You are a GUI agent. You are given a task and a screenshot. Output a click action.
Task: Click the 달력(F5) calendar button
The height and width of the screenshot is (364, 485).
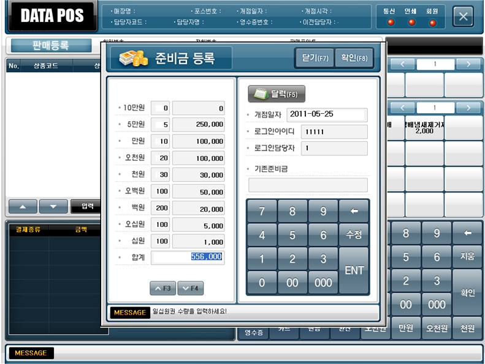(x=277, y=94)
